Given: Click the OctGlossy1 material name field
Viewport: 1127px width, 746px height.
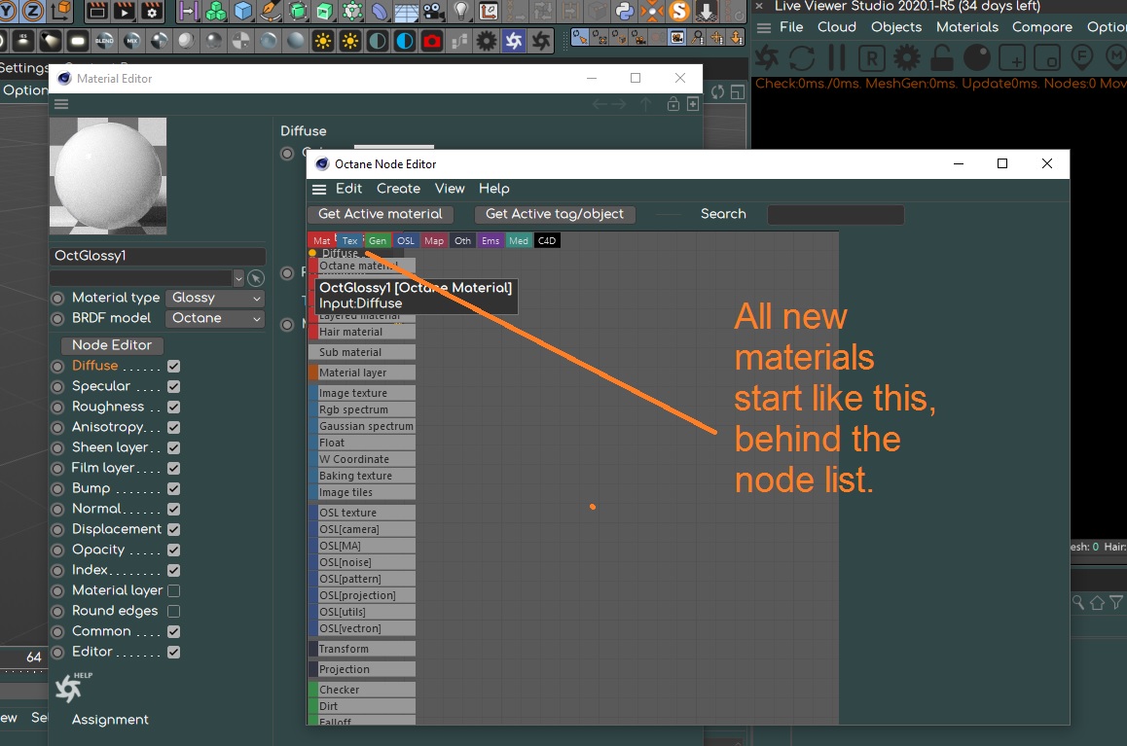Looking at the screenshot, I should 158,257.
